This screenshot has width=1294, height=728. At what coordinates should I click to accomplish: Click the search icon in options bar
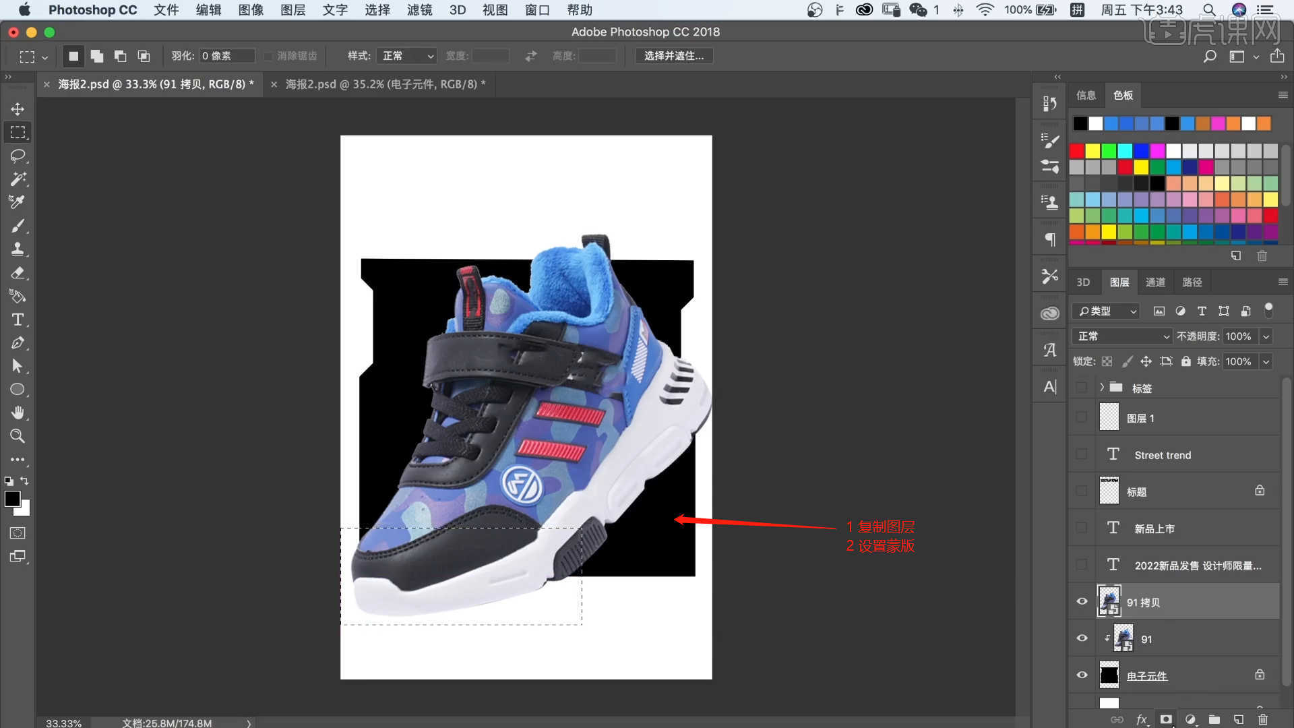point(1210,56)
